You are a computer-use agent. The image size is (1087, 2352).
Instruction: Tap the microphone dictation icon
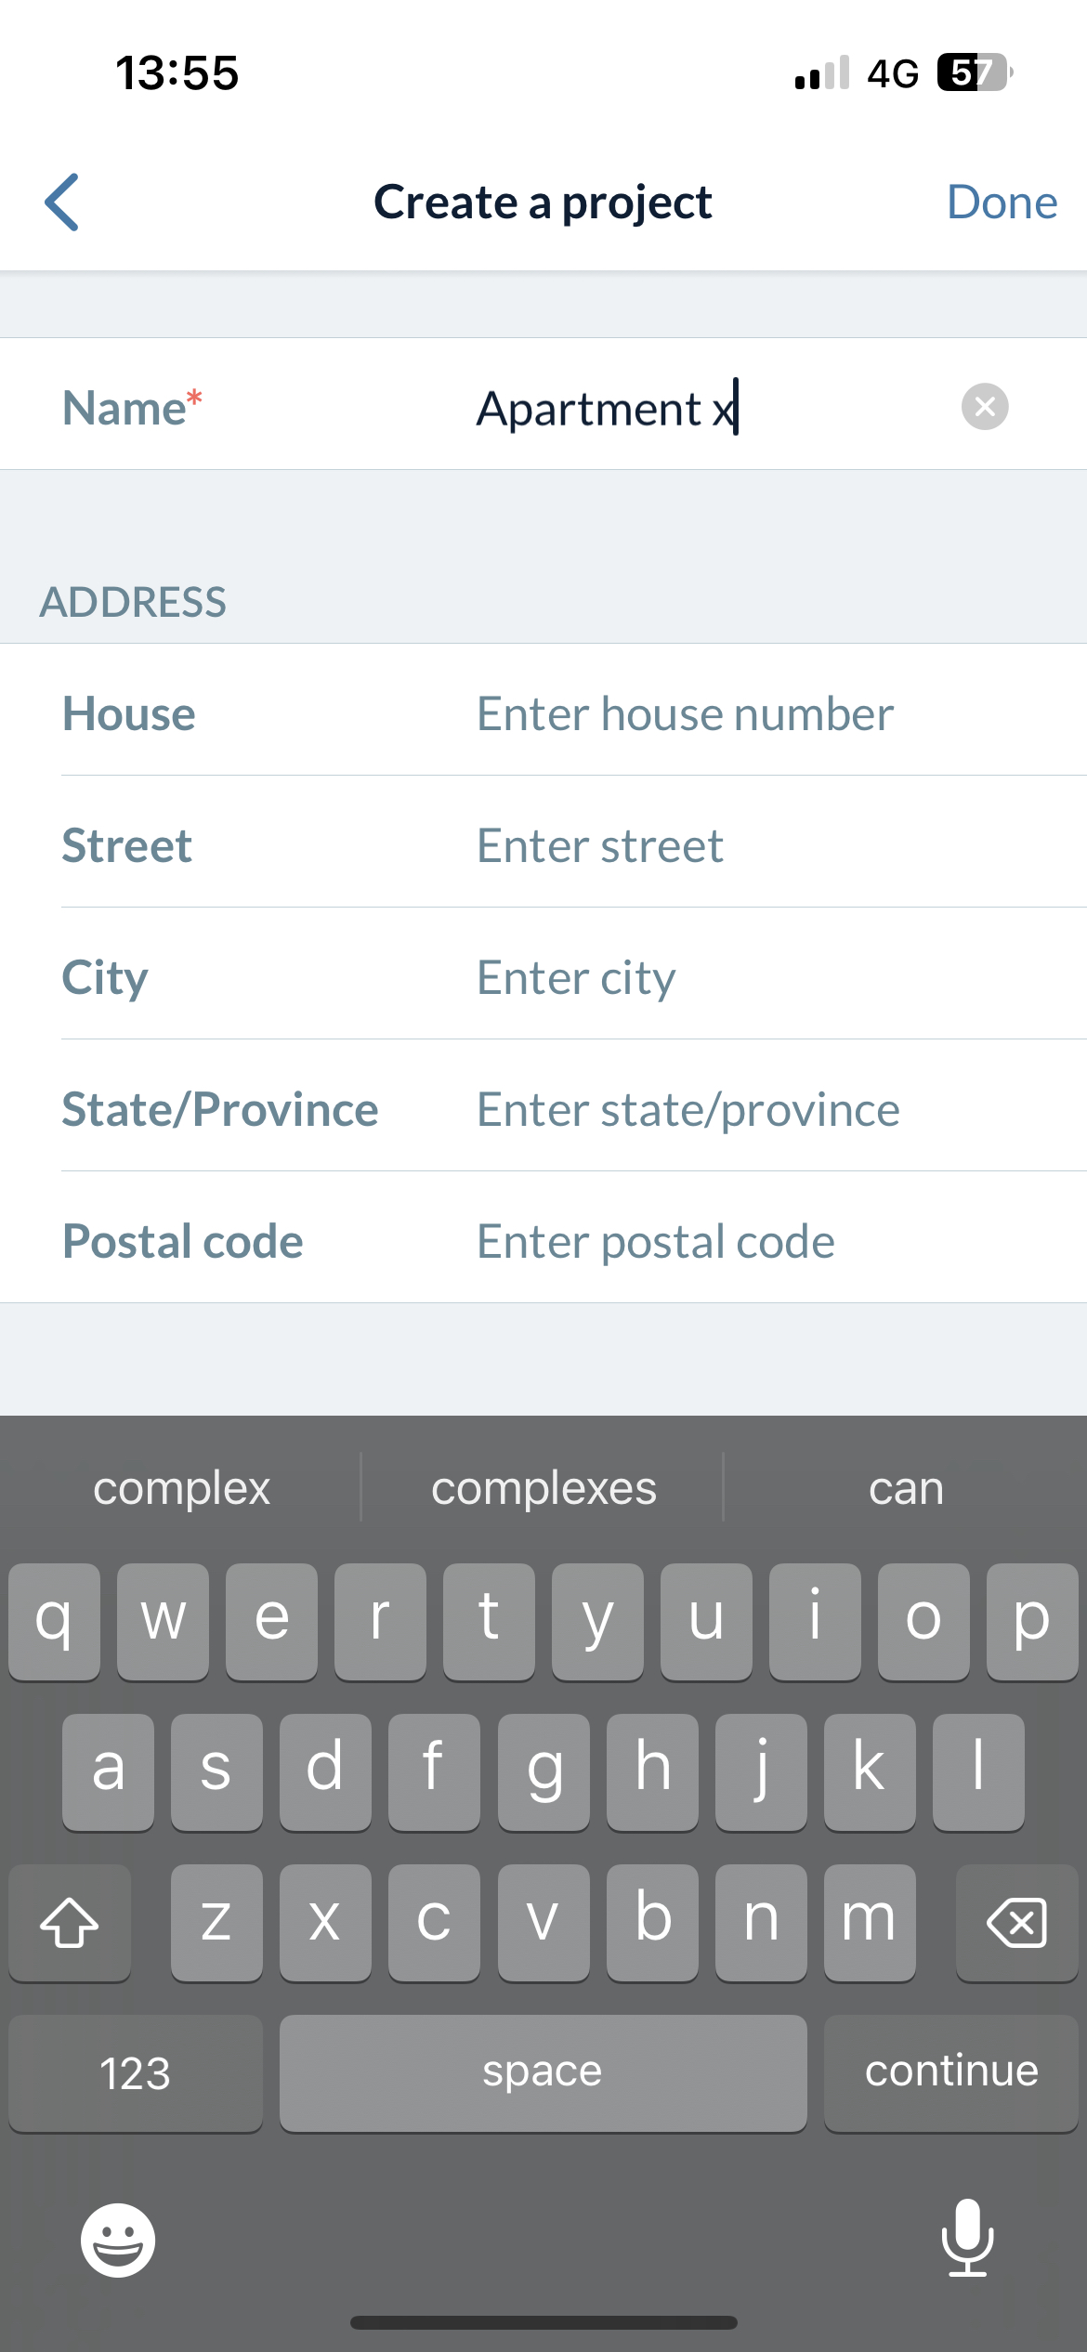[967, 2238]
